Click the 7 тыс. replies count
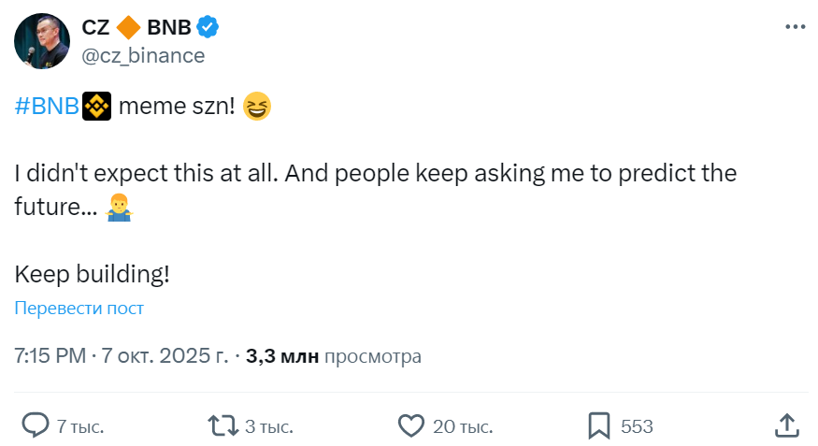 tap(80, 427)
